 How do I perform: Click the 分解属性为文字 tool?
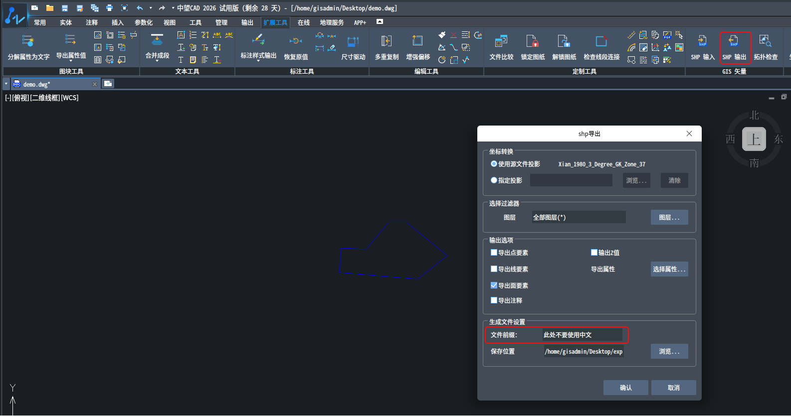(28, 48)
